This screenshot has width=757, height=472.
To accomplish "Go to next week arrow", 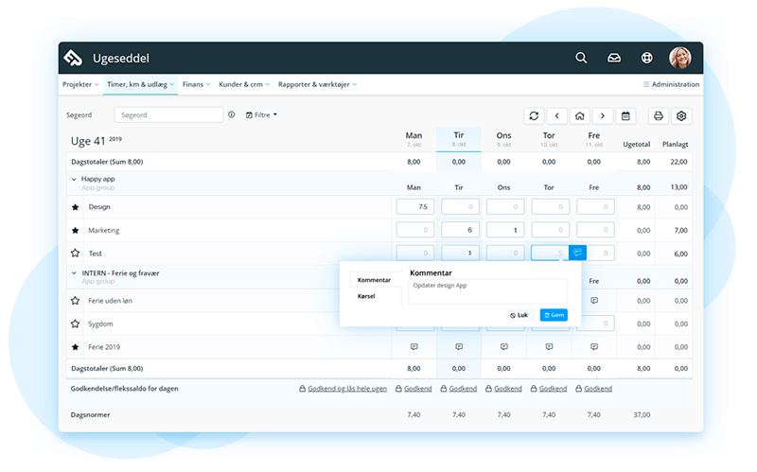I will [603, 115].
